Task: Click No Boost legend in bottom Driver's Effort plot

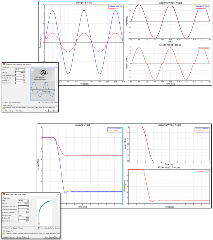Action: 115,129
